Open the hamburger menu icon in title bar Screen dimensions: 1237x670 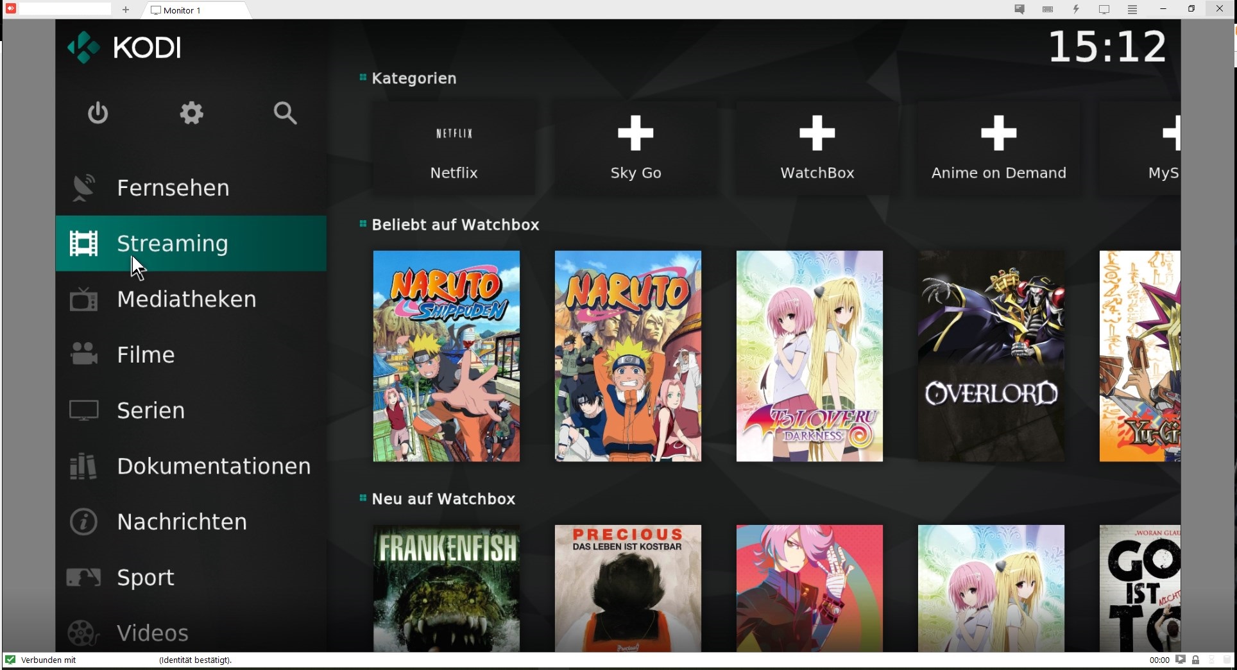point(1132,9)
